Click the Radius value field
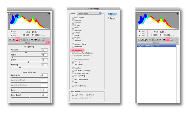This screenshot has width=188, height=113. point(44,55)
